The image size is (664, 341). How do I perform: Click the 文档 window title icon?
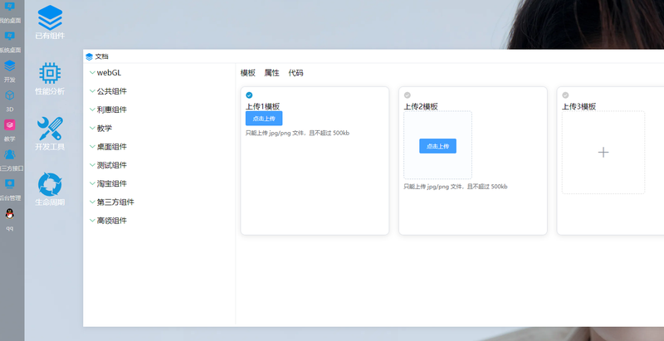(89, 56)
